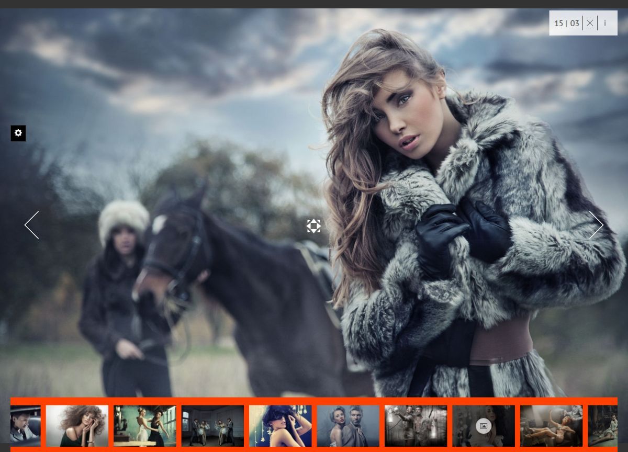Open the couple in grey suits thumbnail
Screen dimensions: 628x452
348,426
